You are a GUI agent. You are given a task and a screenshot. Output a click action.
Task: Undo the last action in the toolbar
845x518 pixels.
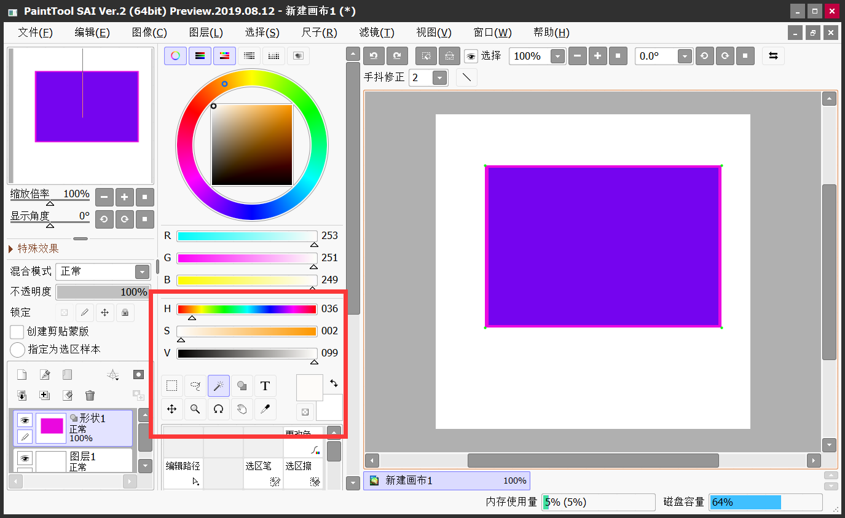click(374, 56)
